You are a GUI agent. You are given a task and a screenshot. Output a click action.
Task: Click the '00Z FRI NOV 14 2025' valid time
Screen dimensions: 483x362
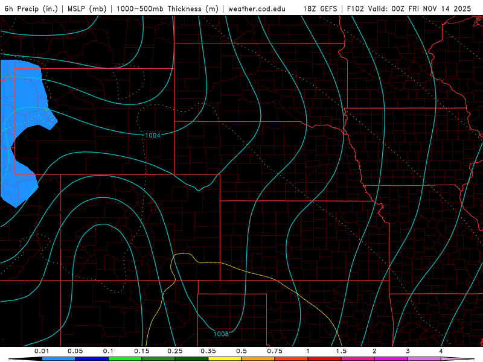pyautogui.click(x=431, y=8)
